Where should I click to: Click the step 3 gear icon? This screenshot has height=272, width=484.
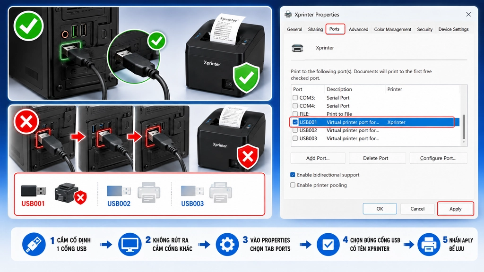227,244
